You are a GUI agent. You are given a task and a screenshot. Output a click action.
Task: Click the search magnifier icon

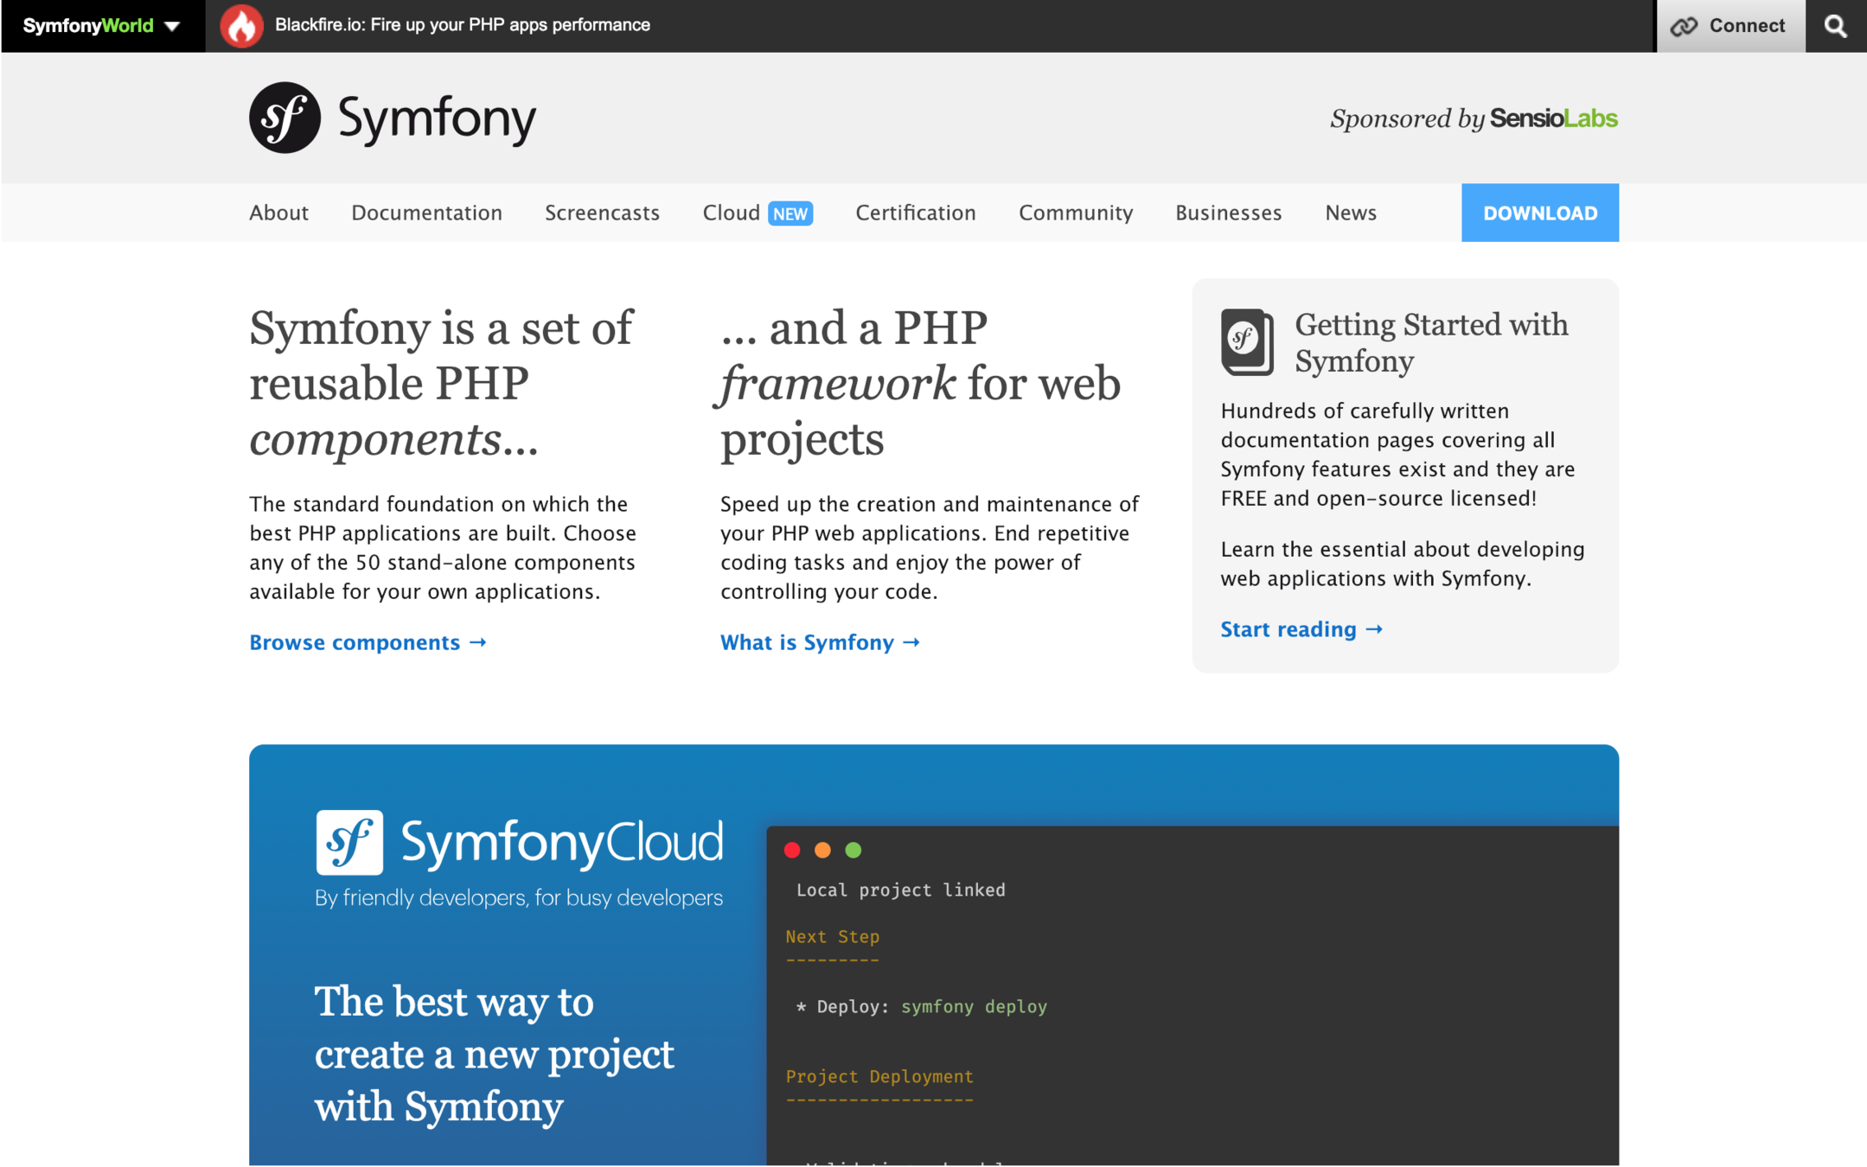pyautogui.click(x=1835, y=26)
